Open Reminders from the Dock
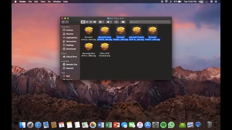The height and width of the screenshot is (130, 232). coord(77,125)
